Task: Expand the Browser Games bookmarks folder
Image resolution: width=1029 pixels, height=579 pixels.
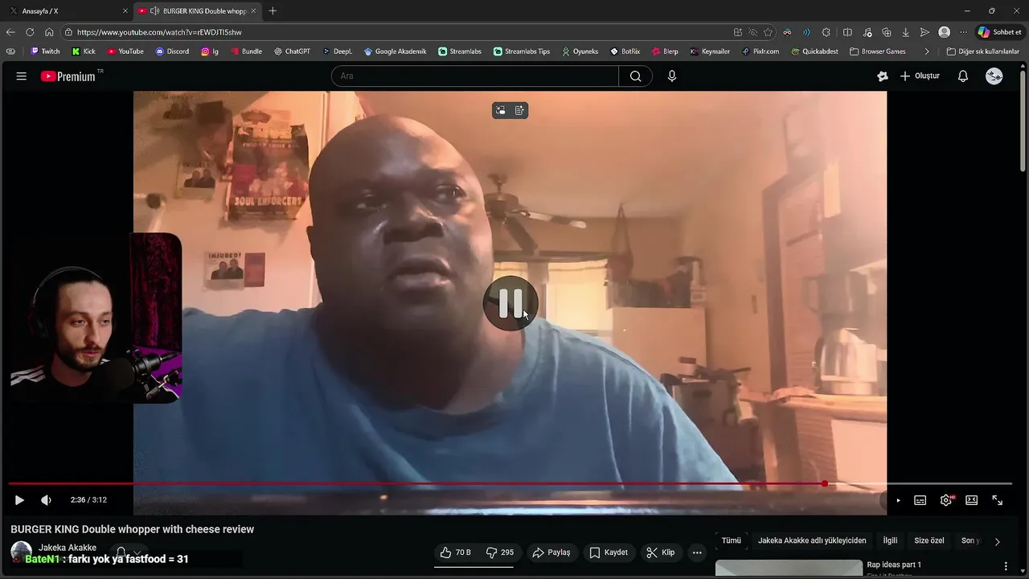Action: coord(878,51)
